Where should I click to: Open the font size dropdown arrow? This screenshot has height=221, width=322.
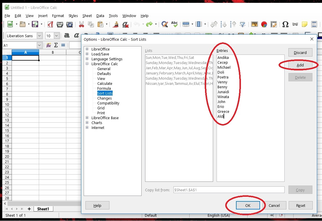click(x=56, y=35)
